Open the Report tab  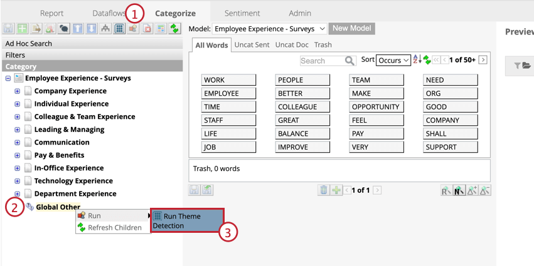[51, 13]
